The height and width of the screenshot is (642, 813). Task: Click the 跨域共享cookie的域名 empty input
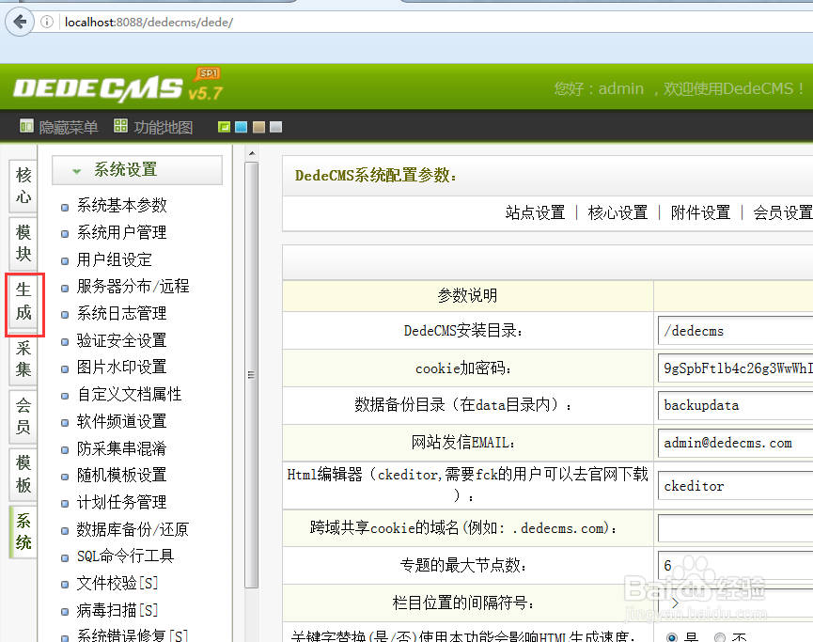(735, 528)
